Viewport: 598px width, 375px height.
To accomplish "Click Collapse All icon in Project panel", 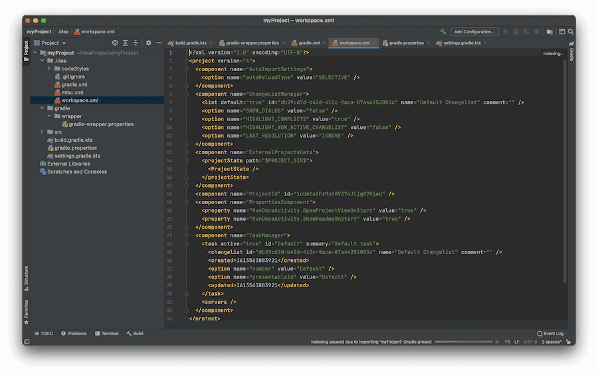I will 136,43.
